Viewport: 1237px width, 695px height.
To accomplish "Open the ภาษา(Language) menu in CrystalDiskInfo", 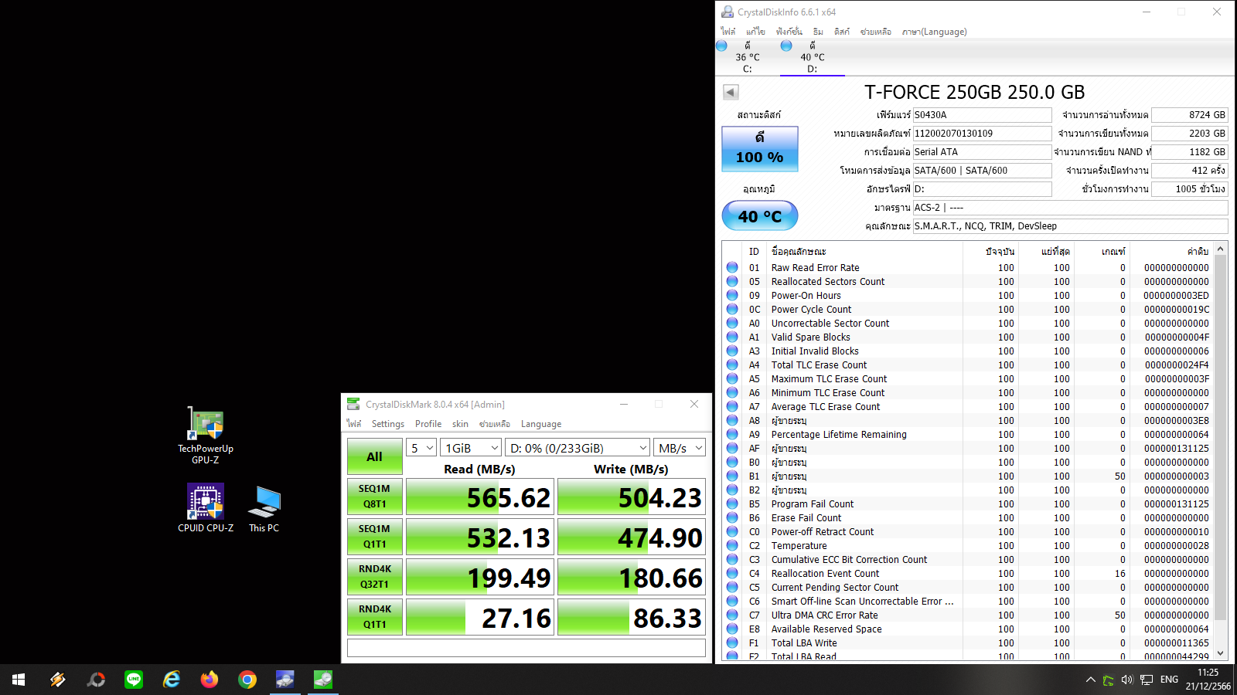I will pyautogui.click(x=934, y=32).
